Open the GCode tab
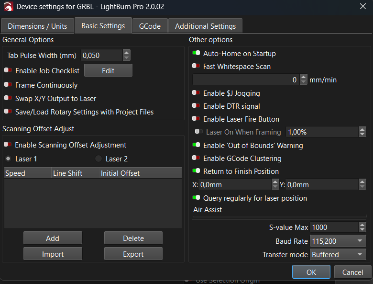This screenshot has width=373, height=284. click(150, 26)
